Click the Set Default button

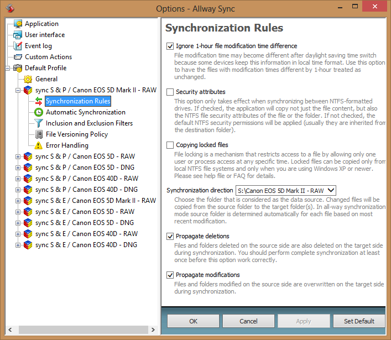click(x=359, y=321)
